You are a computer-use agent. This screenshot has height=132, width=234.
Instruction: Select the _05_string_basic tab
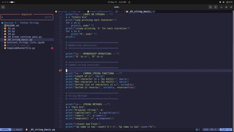tap(140, 11)
